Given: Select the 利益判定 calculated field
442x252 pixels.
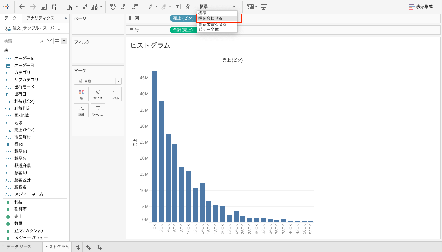Looking at the screenshot, I should 22,108.
